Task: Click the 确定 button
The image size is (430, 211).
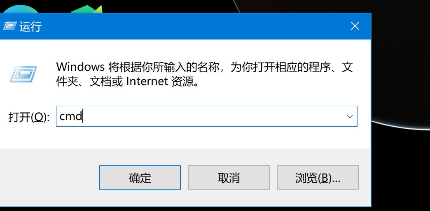Action: click(x=140, y=178)
